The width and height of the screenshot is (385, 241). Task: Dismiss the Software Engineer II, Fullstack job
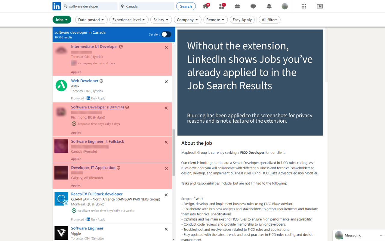166,142
